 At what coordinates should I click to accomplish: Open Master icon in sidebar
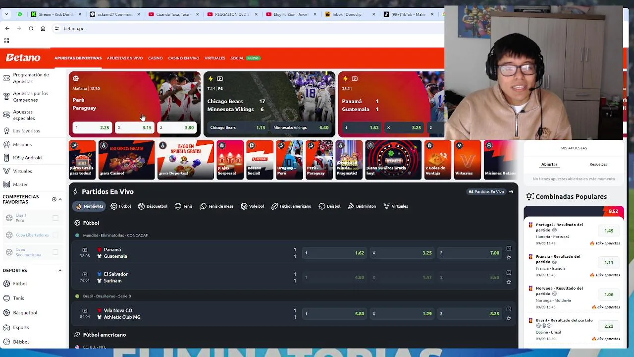(6, 184)
